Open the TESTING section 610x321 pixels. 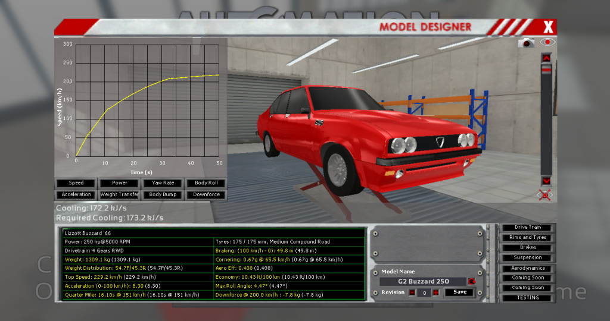click(x=528, y=298)
